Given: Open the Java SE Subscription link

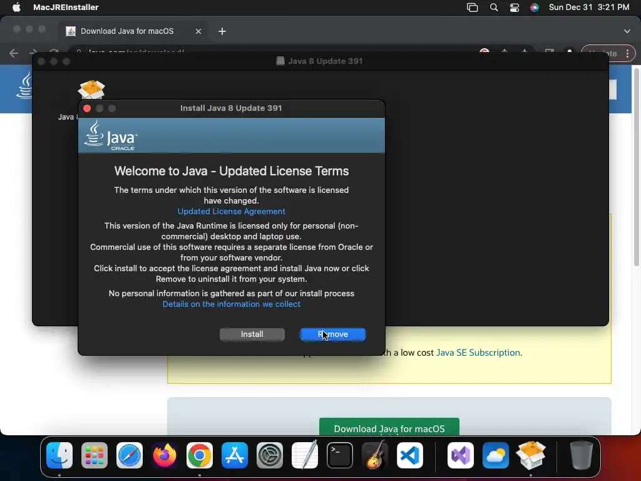Looking at the screenshot, I should click(478, 353).
